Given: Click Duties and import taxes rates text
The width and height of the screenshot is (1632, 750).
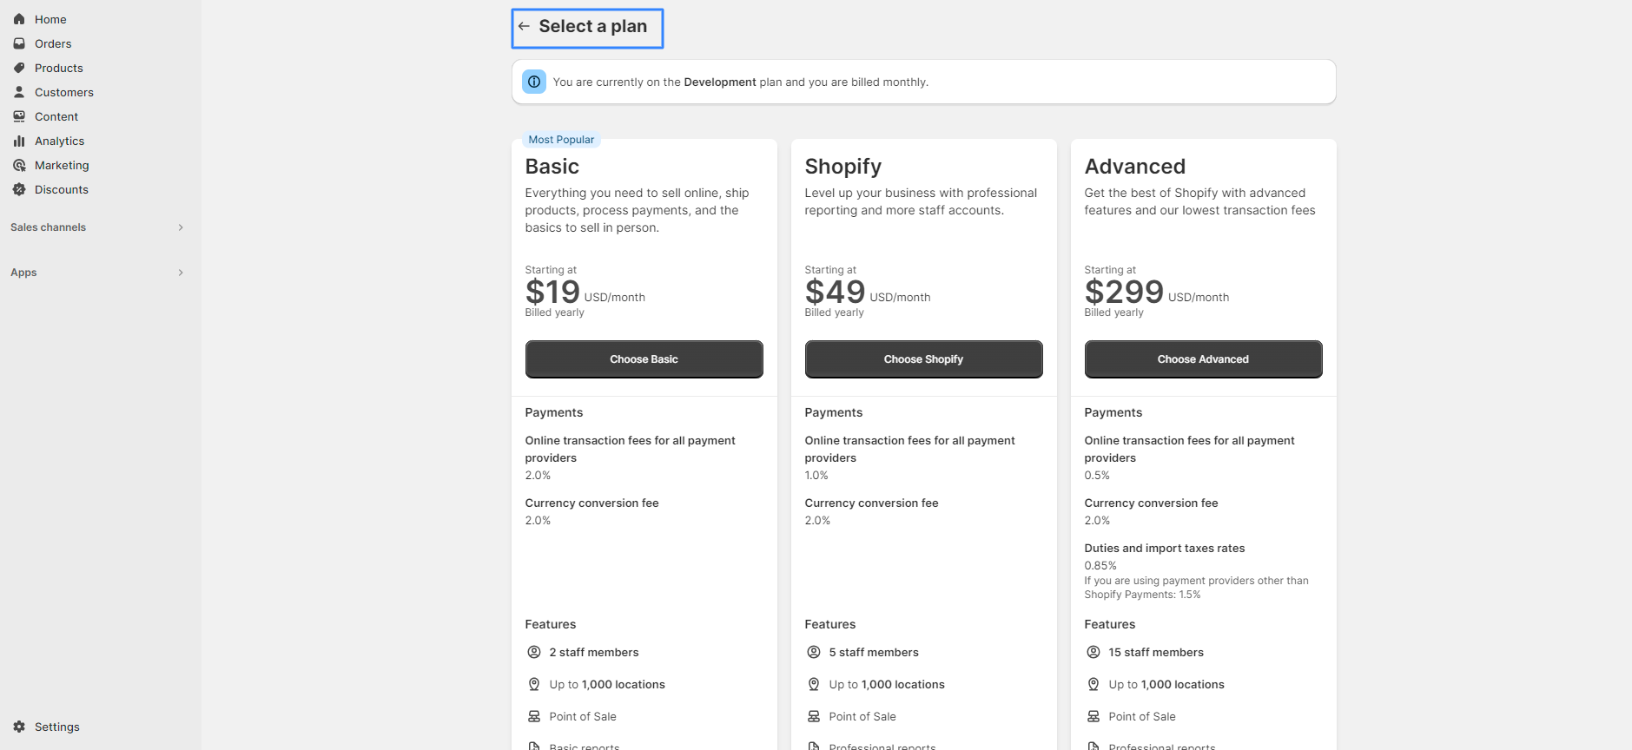Looking at the screenshot, I should click(x=1165, y=549).
